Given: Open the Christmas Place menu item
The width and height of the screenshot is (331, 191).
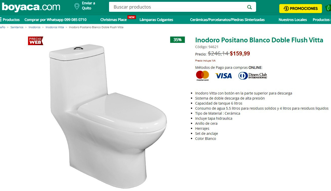Looking at the screenshot, I should tap(113, 20).
